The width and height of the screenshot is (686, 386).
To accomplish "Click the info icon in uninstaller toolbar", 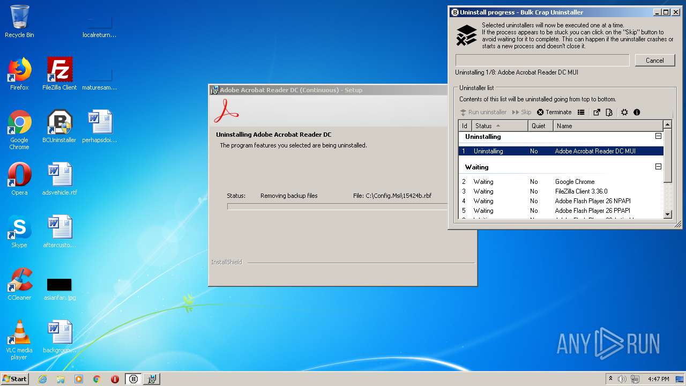I will pyautogui.click(x=637, y=112).
